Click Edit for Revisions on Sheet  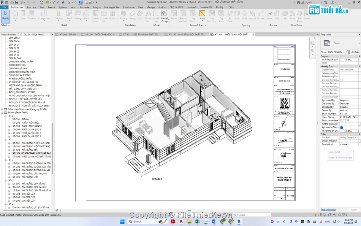(349, 131)
